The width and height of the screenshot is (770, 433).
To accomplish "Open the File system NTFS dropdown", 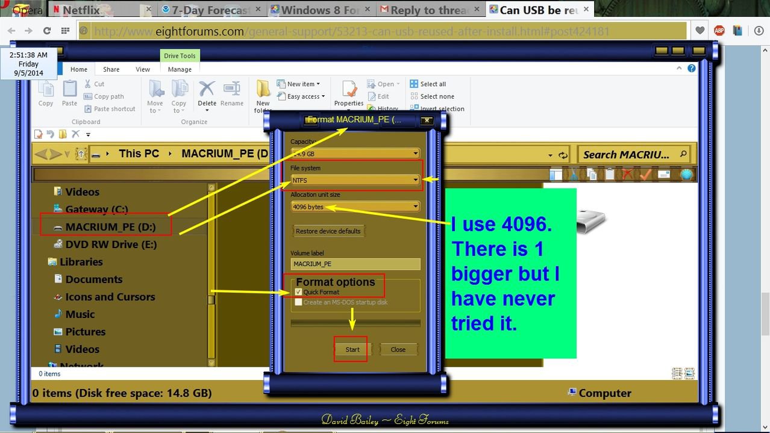I will [x=355, y=180].
